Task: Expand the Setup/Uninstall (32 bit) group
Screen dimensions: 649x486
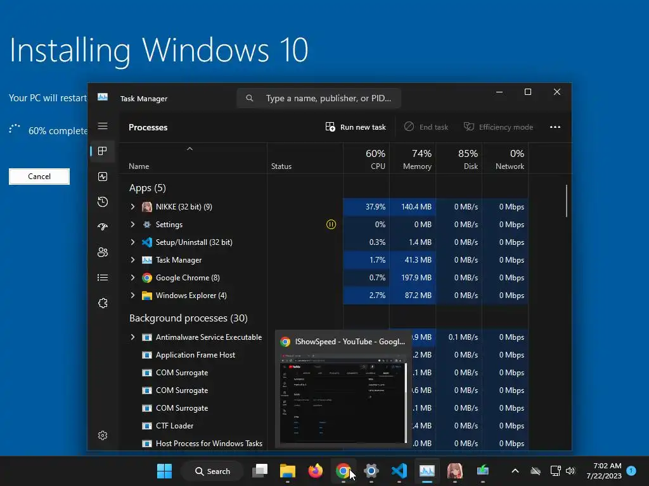Action: (132, 242)
